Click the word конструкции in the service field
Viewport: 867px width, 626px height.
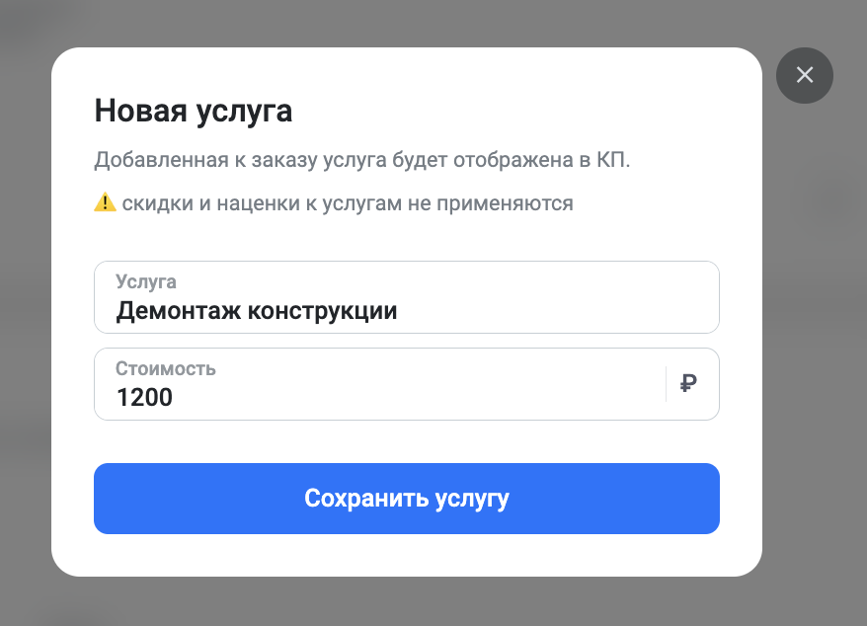pos(322,311)
